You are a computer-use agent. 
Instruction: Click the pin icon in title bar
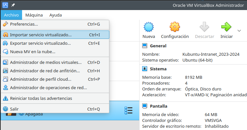click(x=13, y=5)
